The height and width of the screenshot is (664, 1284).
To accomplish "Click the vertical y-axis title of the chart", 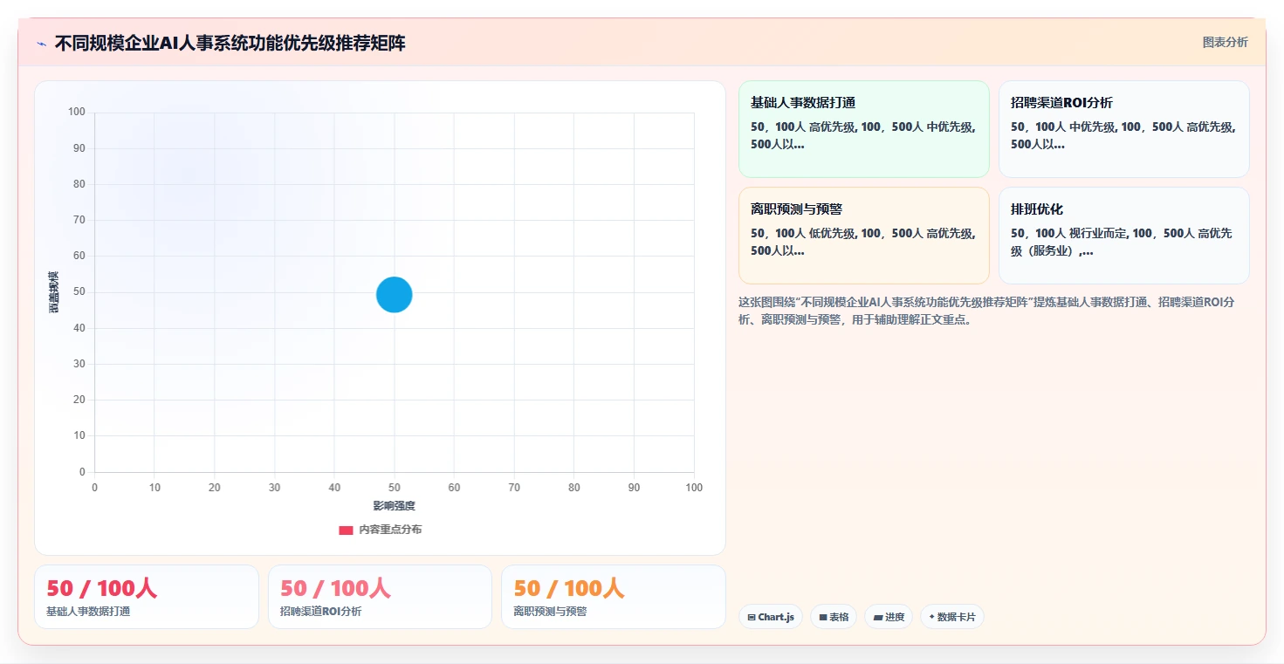I will click(x=54, y=292).
